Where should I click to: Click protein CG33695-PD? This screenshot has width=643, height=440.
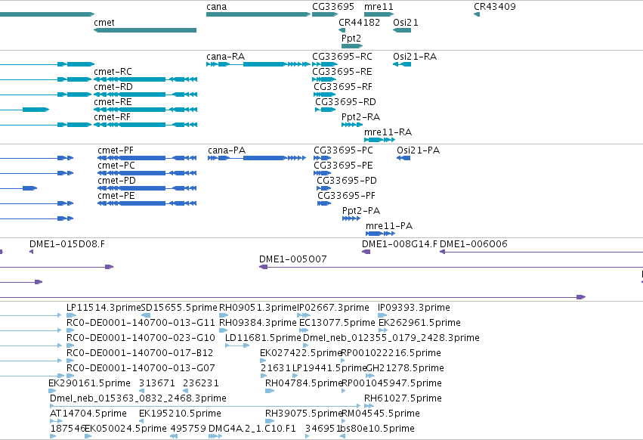click(x=347, y=181)
